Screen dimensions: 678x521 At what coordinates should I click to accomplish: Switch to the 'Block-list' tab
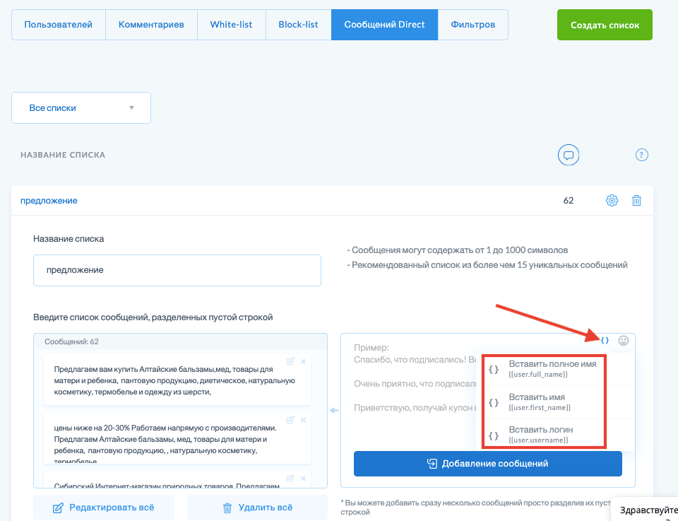[298, 25]
